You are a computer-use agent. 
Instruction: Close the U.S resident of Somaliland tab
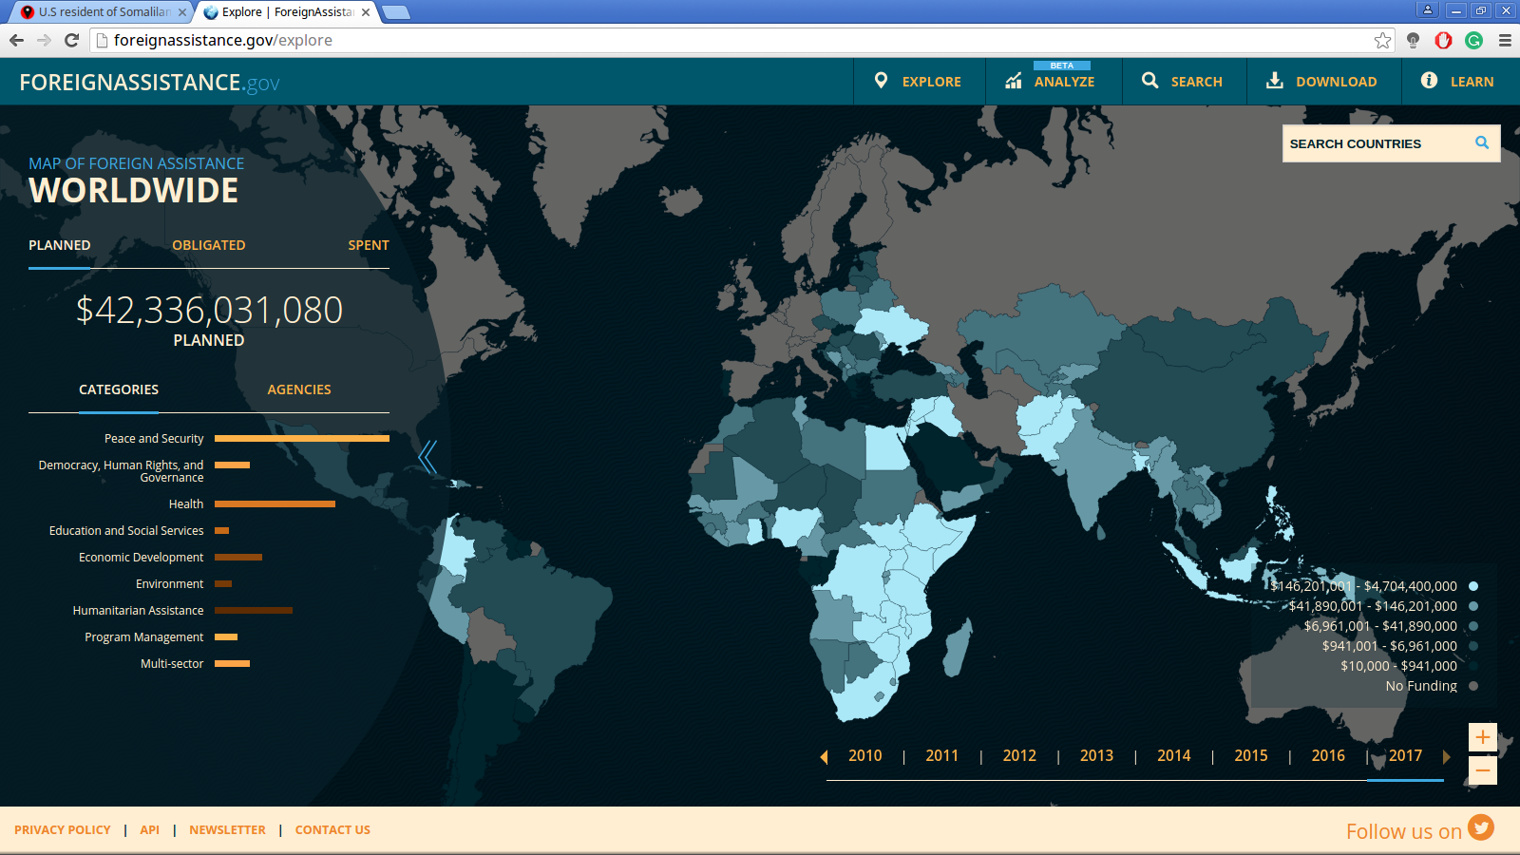[x=182, y=12]
